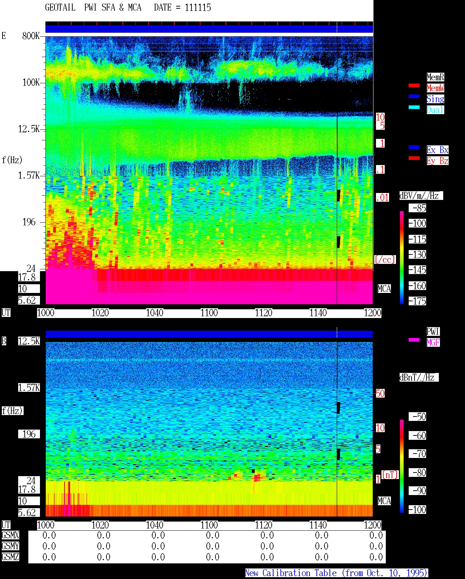Screen dimensions: 465x579
Task: Click the f(Hz) axis label on B panel
Action: [x=12, y=411]
